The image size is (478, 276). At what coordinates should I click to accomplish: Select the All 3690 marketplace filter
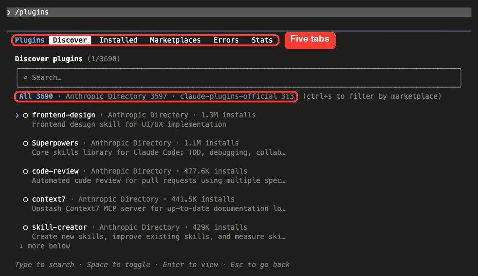[x=36, y=96]
